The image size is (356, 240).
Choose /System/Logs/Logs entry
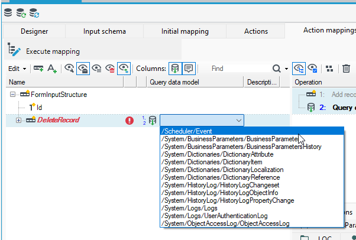tap(252, 208)
